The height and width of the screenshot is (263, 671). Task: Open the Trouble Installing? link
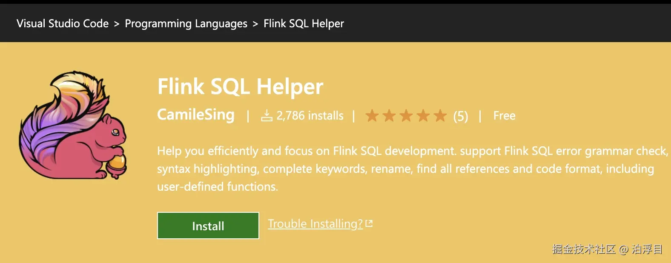click(315, 223)
